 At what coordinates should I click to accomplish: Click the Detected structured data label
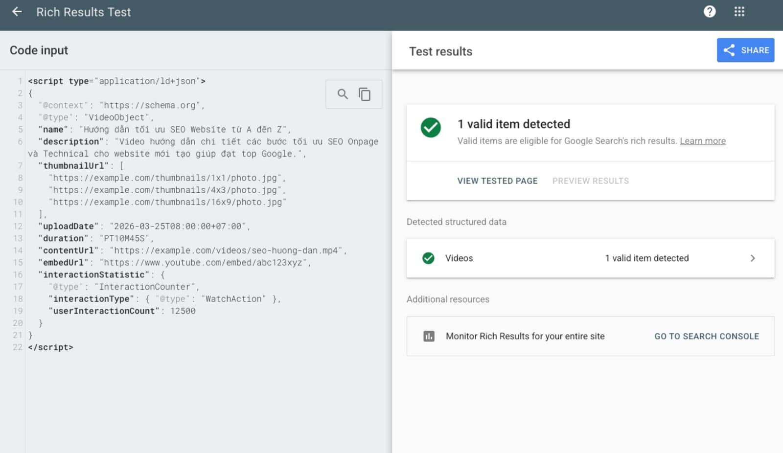457,222
